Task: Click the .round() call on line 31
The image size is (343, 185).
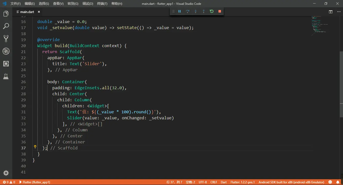Action: (142, 112)
